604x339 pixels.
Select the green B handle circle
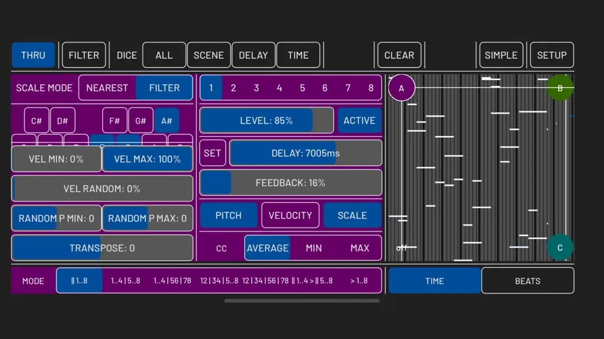[x=560, y=88]
